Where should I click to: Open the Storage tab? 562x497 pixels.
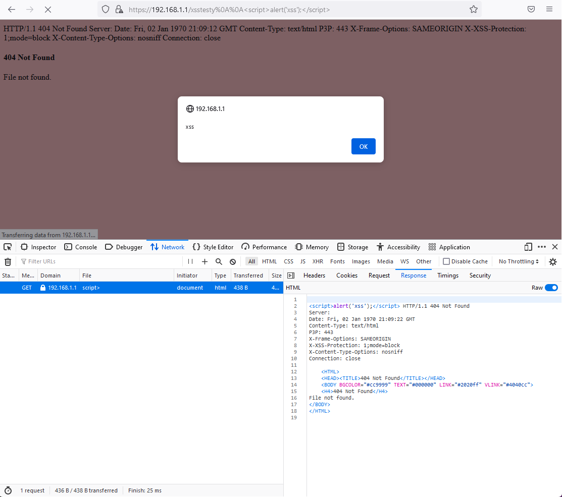click(x=352, y=247)
